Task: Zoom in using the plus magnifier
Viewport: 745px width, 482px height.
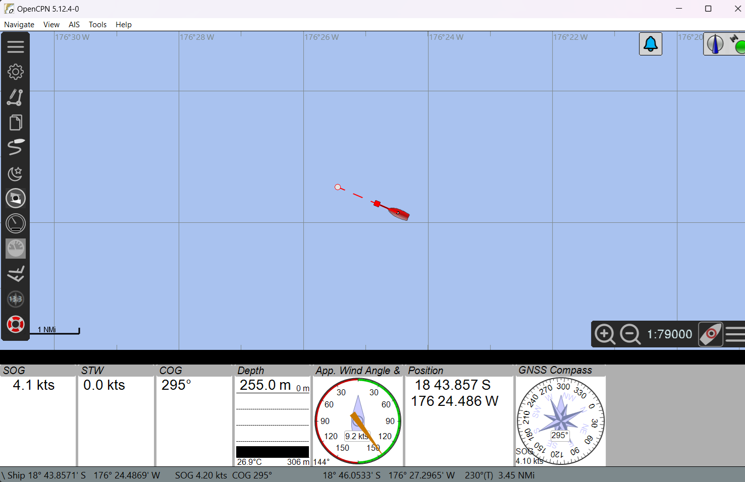Action: click(x=605, y=334)
